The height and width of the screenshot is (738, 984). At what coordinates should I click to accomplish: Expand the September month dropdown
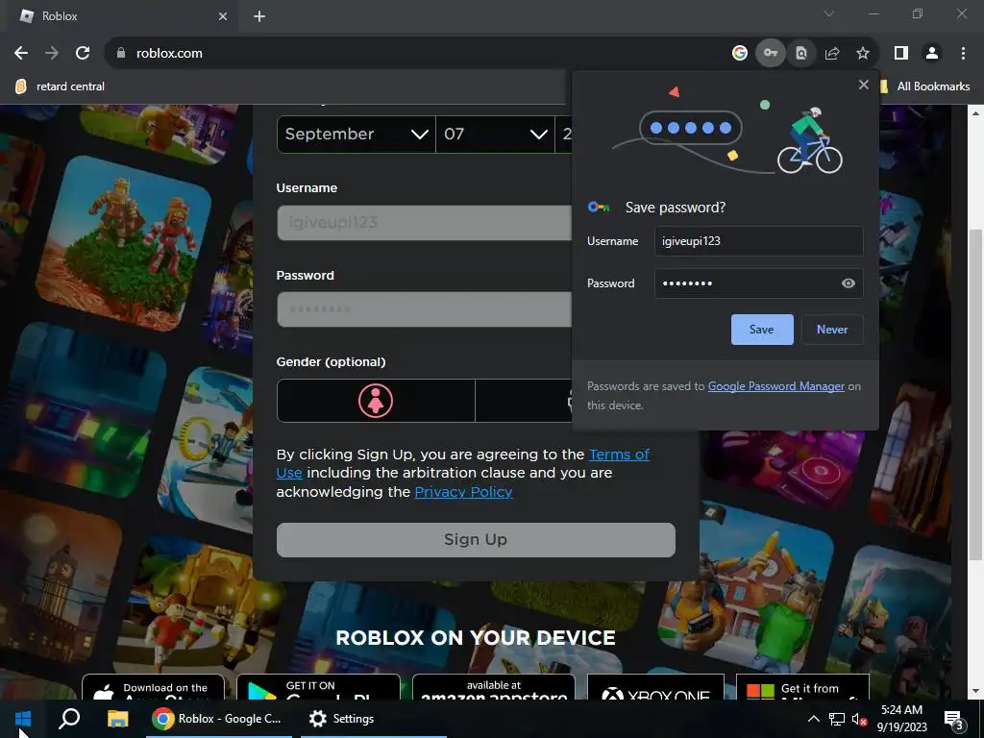tap(356, 135)
